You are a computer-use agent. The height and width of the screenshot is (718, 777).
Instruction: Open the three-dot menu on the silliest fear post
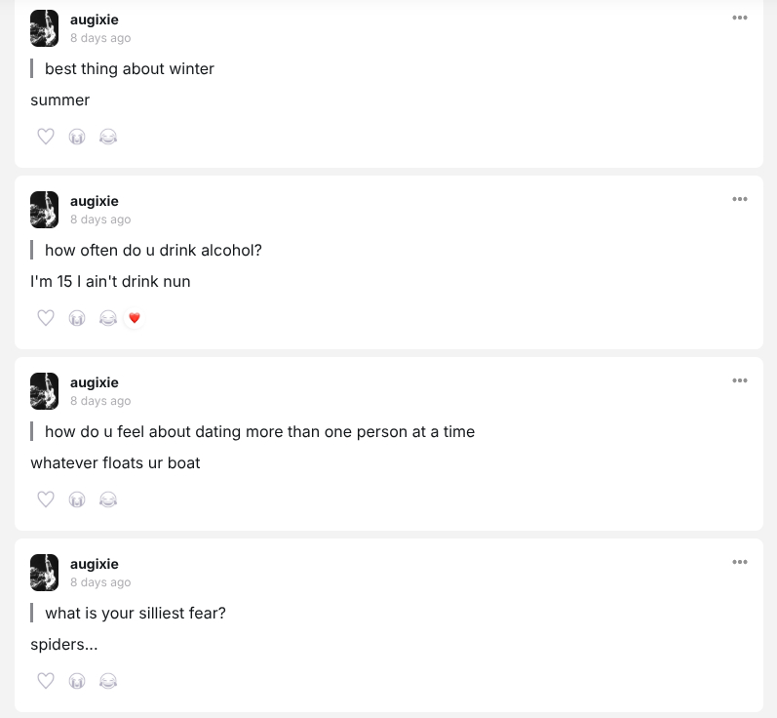[x=739, y=562]
